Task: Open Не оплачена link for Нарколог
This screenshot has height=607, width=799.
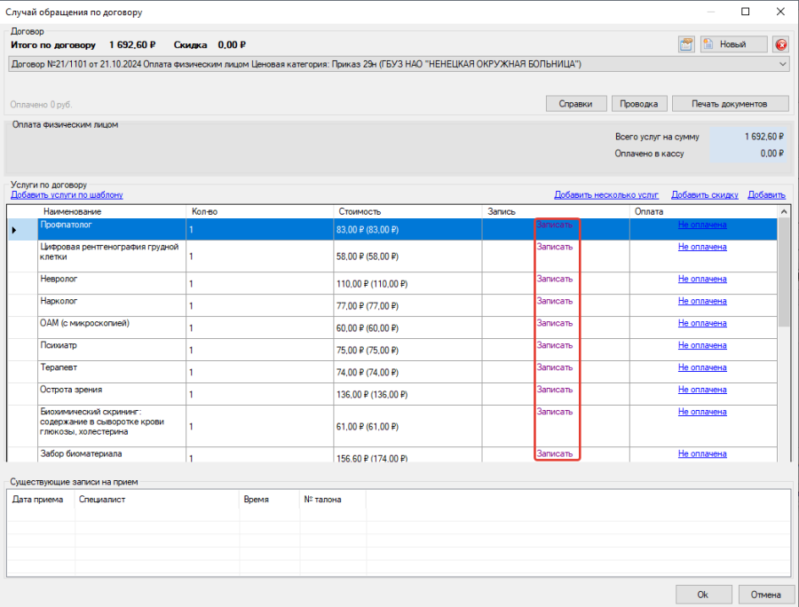Action: tap(702, 302)
